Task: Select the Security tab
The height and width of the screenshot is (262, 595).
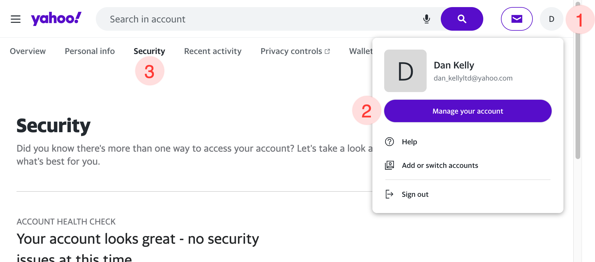Action: click(x=149, y=51)
